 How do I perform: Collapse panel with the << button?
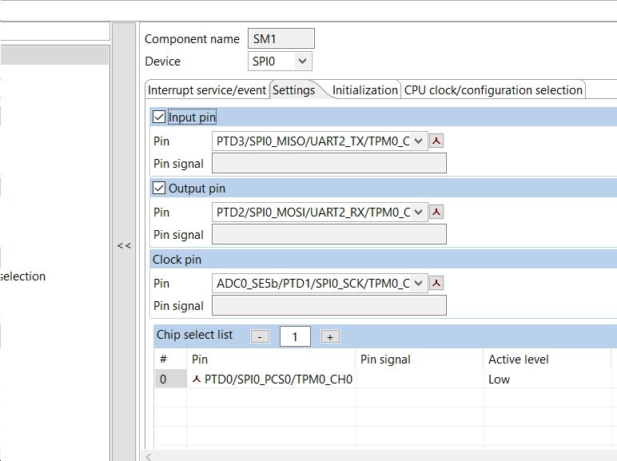pos(124,245)
